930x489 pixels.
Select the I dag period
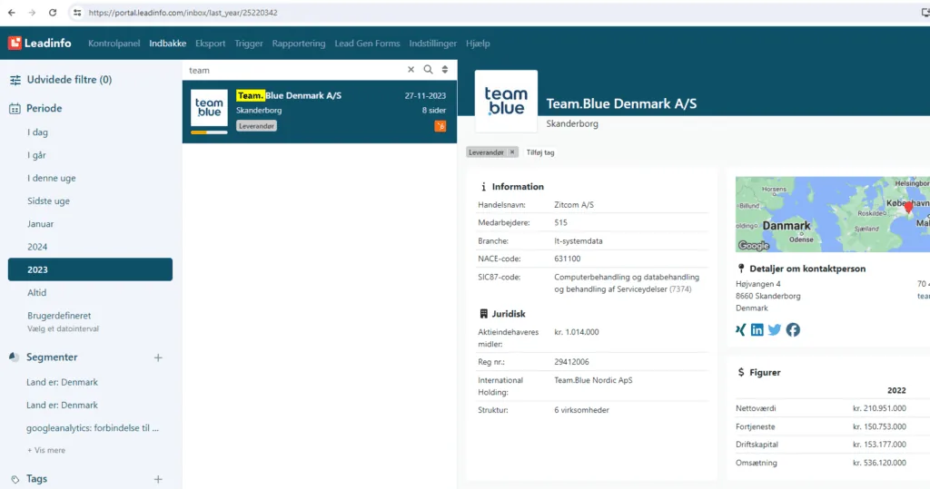[37, 132]
